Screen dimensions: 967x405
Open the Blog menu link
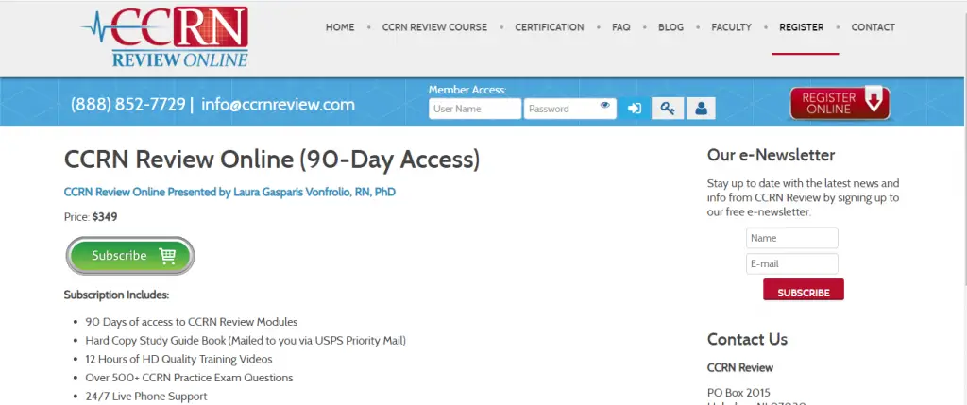[670, 27]
